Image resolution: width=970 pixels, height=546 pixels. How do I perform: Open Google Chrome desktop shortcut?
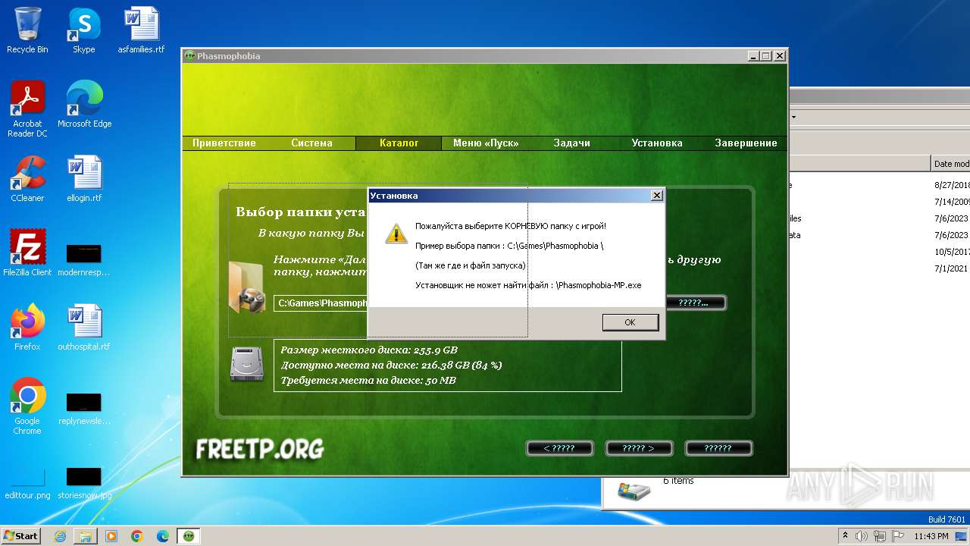(x=27, y=406)
